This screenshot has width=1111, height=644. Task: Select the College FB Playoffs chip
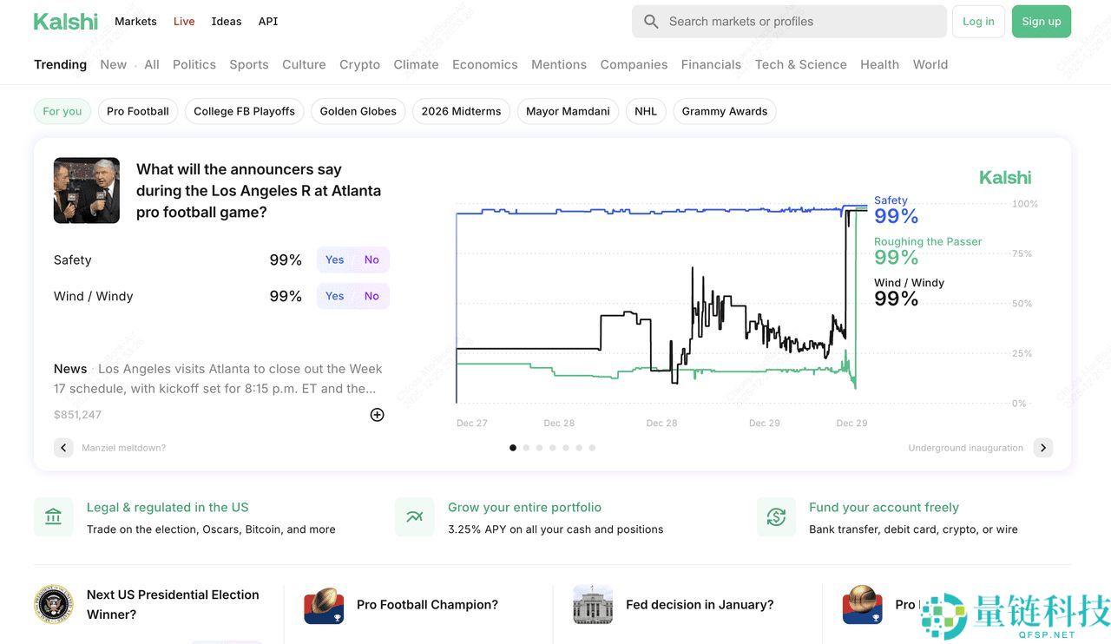(x=244, y=111)
